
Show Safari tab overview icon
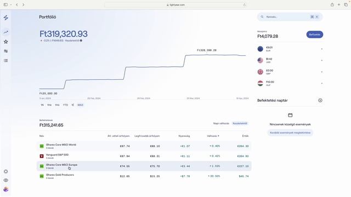pos(346,5)
